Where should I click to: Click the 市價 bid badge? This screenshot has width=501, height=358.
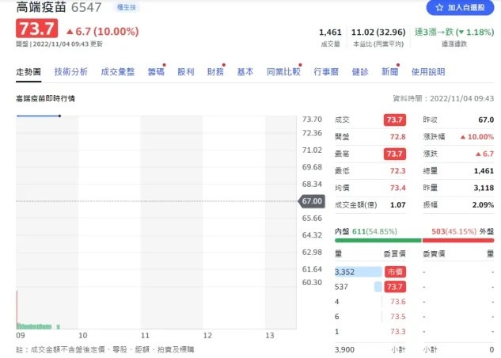pyautogui.click(x=395, y=272)
